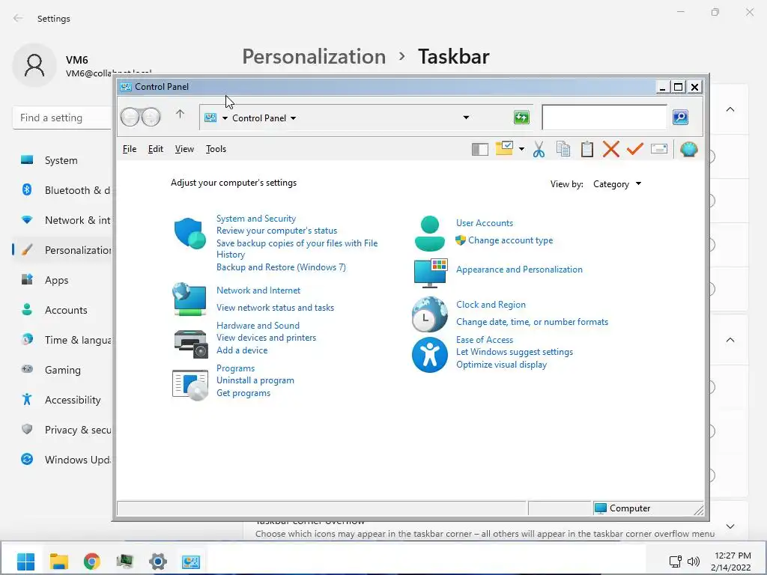
Task: Go up one level with the up arrow
Action: tap(180, 115)
